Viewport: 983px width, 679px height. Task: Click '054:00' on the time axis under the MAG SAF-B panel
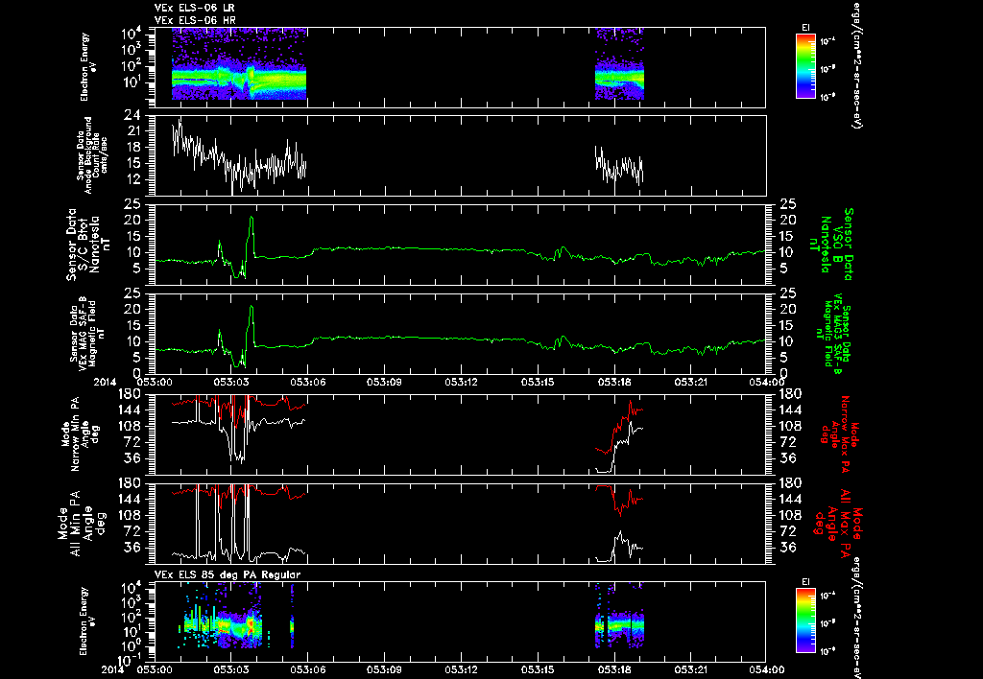(x=767, y=382)
